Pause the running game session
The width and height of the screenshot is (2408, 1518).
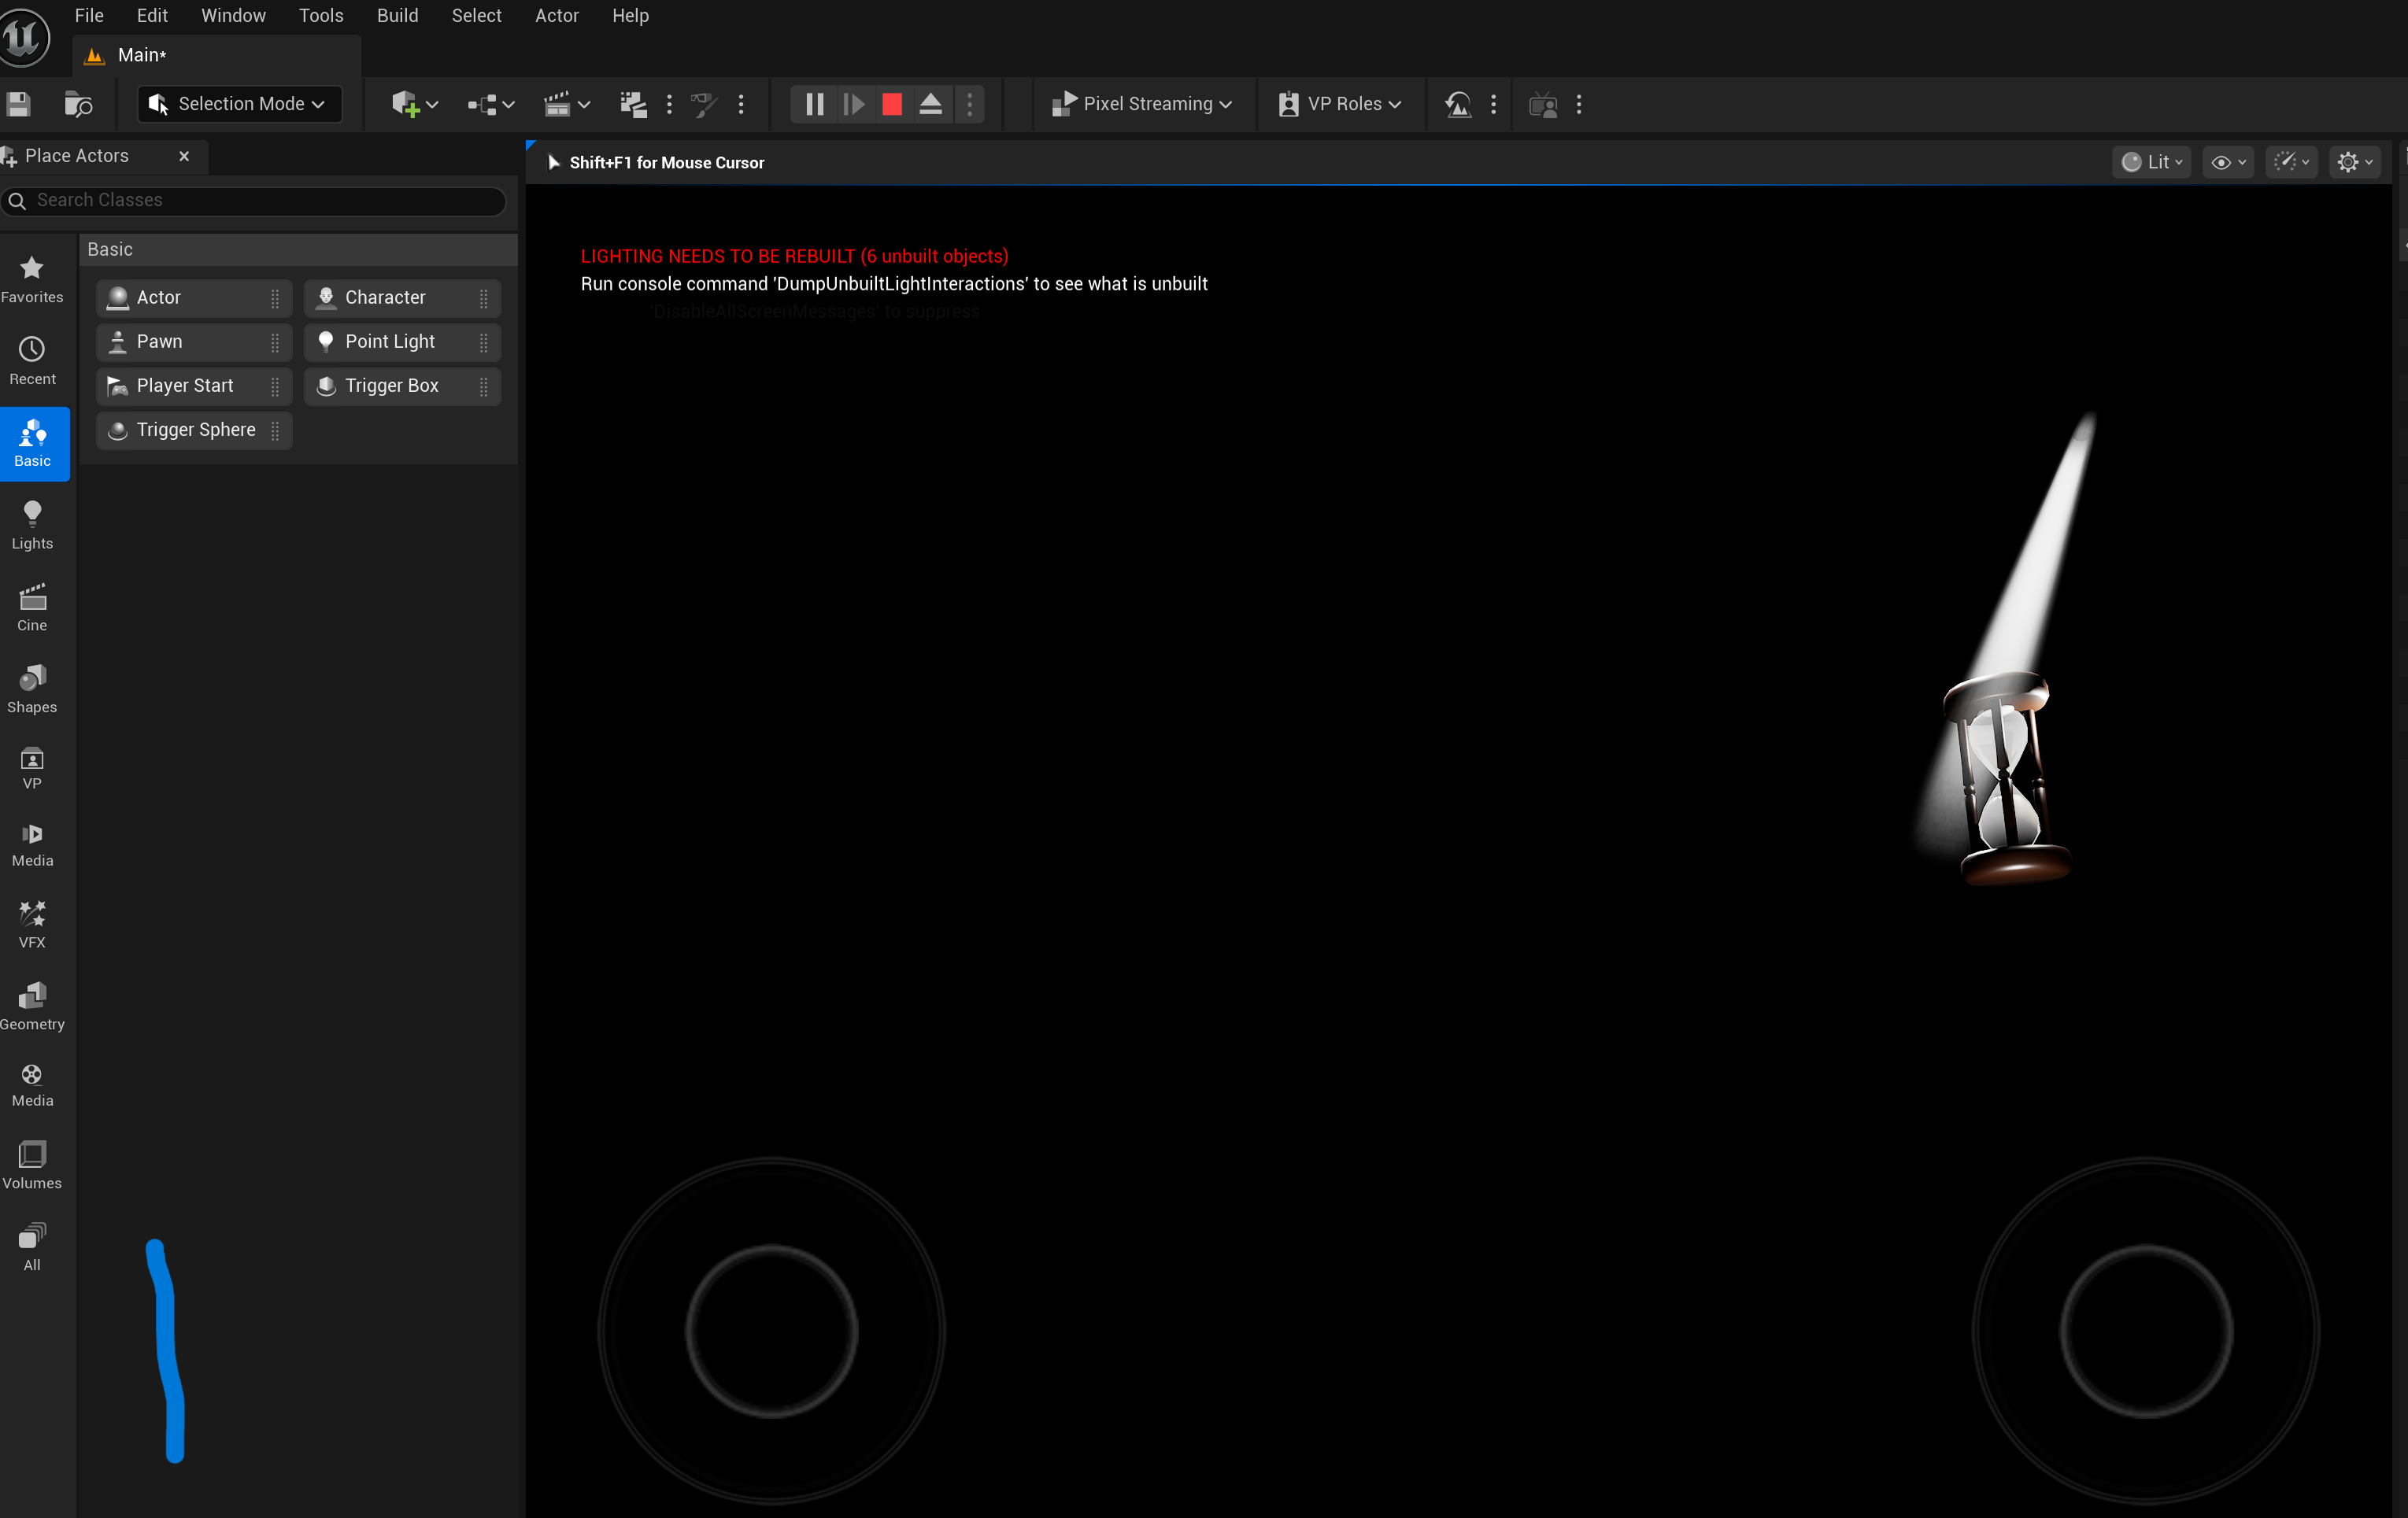813,104
